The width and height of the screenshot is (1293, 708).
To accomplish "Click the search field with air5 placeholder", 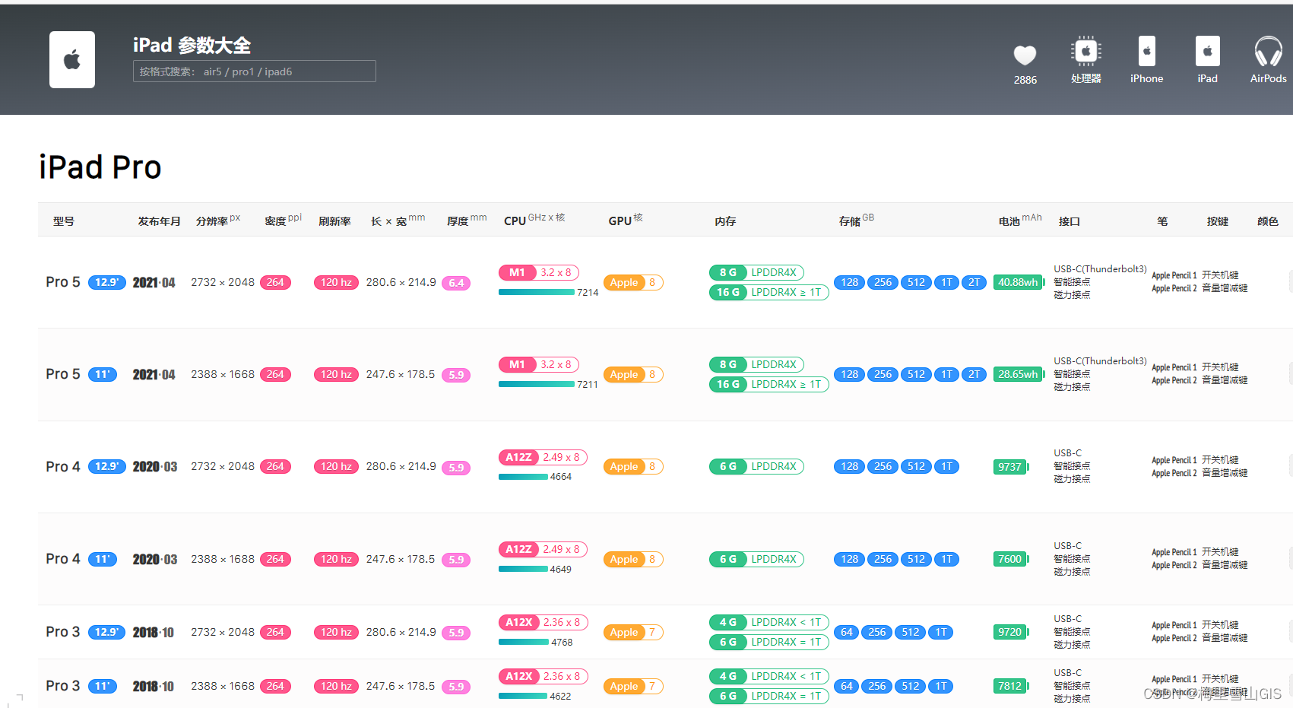I will [x=255, y=71].
